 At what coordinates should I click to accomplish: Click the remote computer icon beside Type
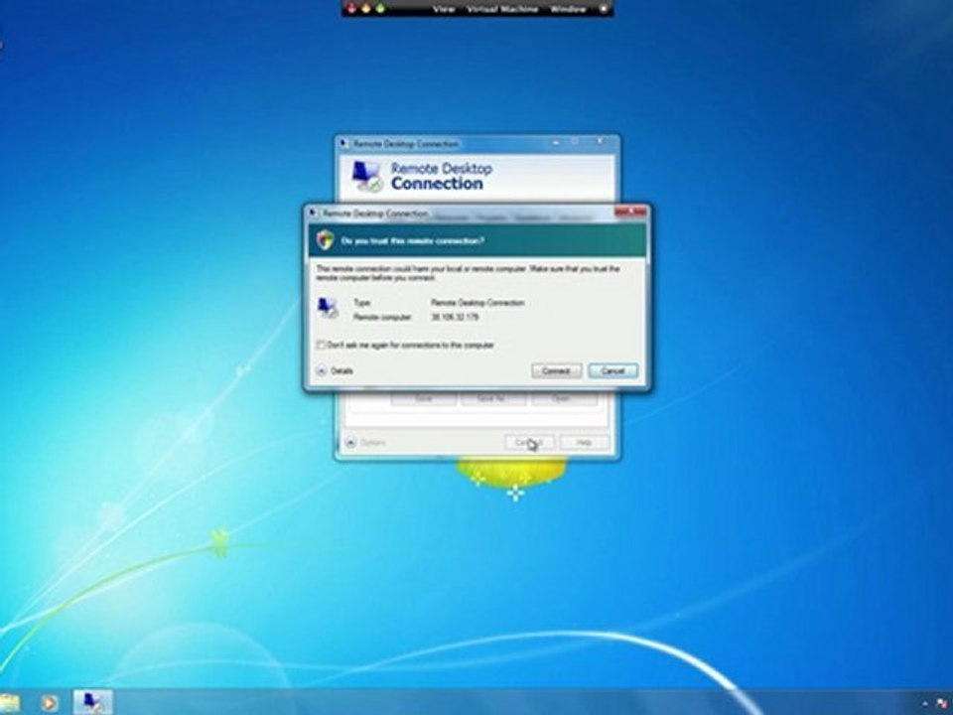(328, 308)
